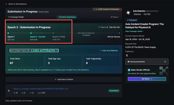Open Announcements panel
This screenshot has height=105, width=174.
point(147,62)
